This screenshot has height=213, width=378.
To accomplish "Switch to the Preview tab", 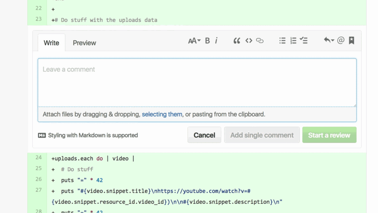I will click(84, 43).
